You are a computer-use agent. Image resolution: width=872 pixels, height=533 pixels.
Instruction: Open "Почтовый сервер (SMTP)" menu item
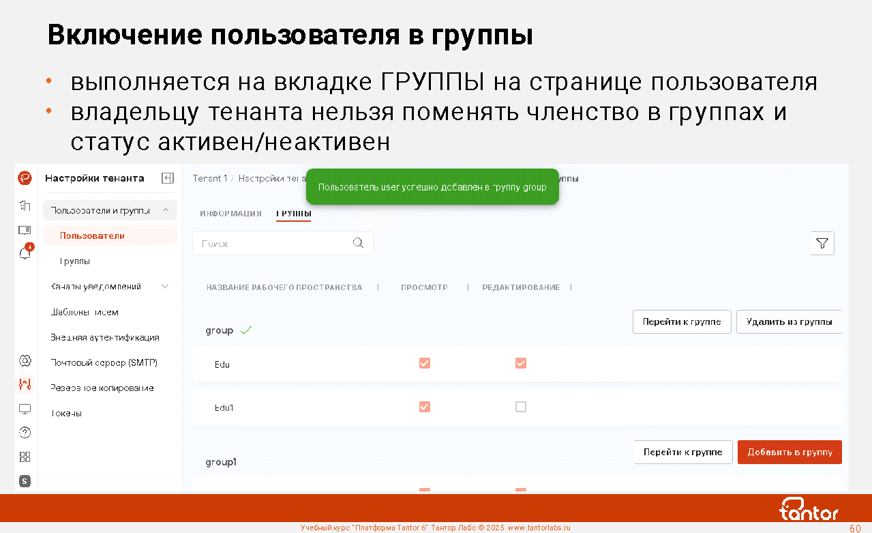(104, 362)
